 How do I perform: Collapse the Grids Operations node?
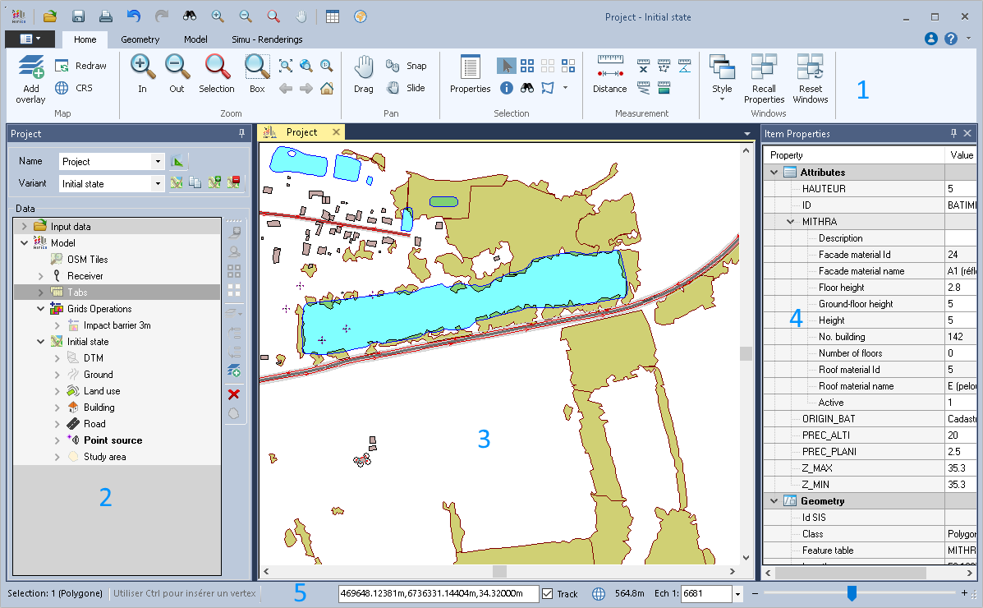tap(41, 309)
